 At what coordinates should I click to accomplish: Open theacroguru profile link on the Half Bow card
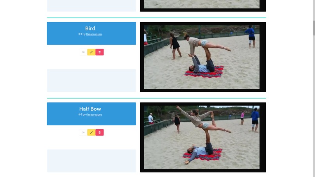pos(94,114)
